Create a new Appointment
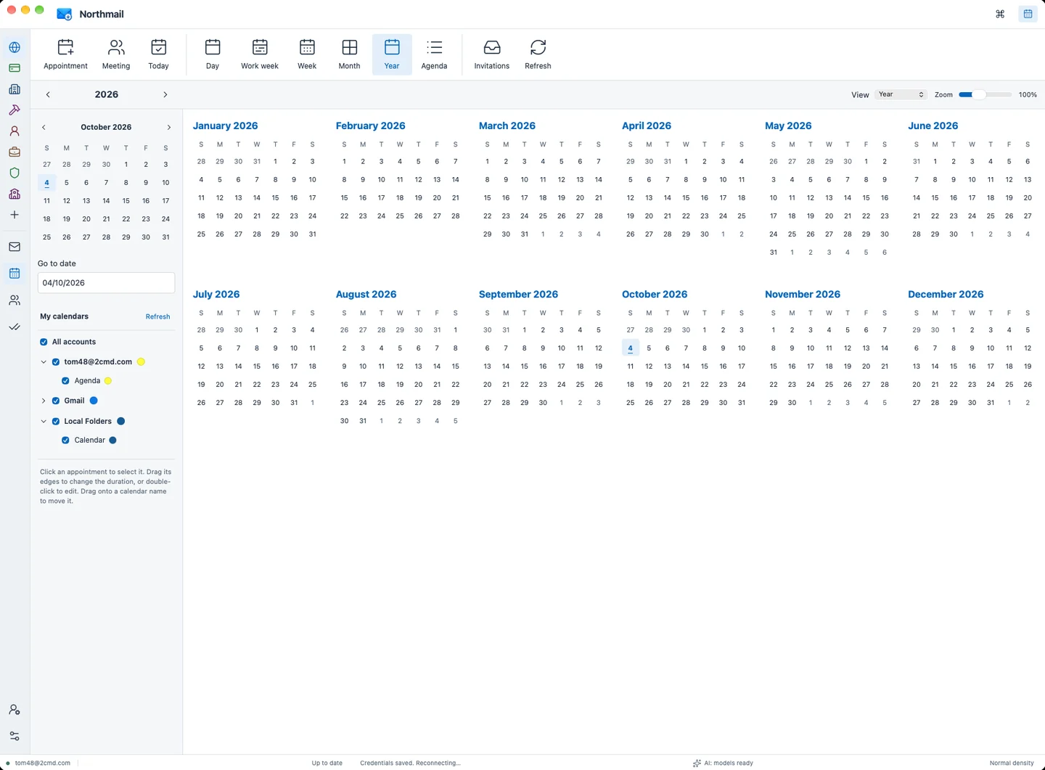 65,54
